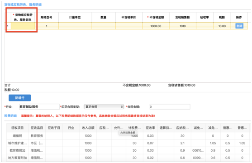The image size is (252, 163).
Task: Click the 含税销售额 cell showing 1010
Action: (x=183, y=26)
